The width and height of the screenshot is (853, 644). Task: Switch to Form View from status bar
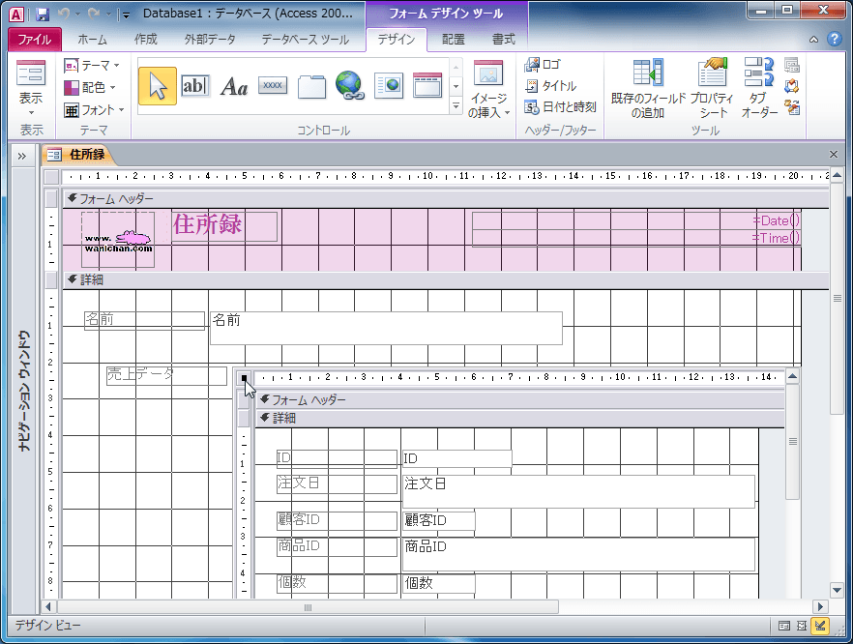[x=784, y=626]
